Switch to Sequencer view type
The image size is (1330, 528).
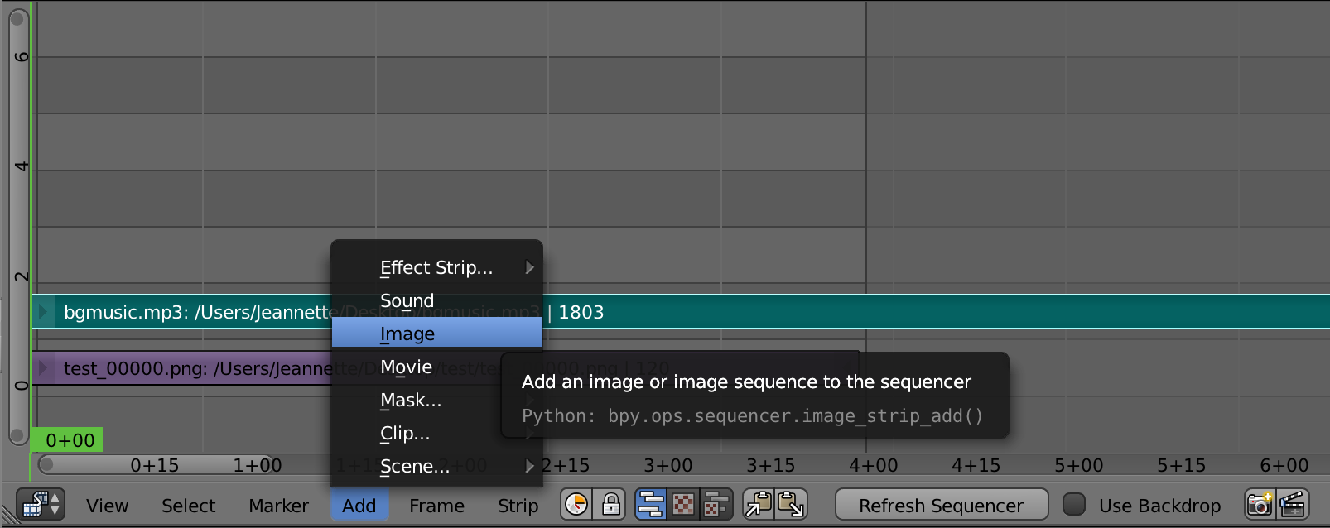click(x=652, y=505)
